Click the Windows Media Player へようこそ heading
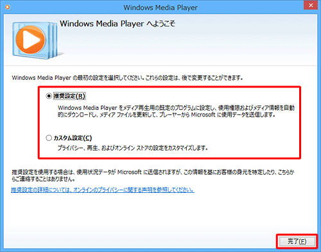This screenshot has height=252, width=321. (x=117, y=24)
